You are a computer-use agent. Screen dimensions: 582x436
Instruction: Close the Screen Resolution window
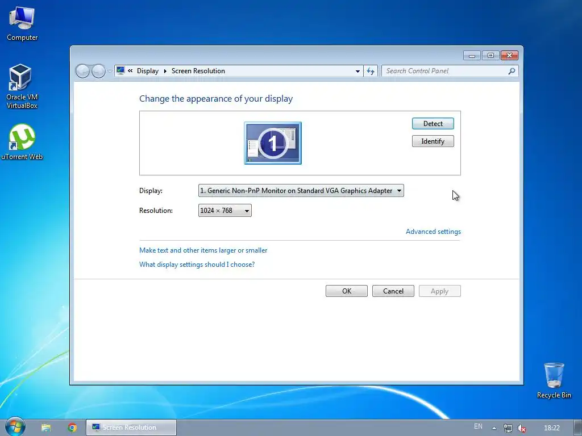pos(510,56)
